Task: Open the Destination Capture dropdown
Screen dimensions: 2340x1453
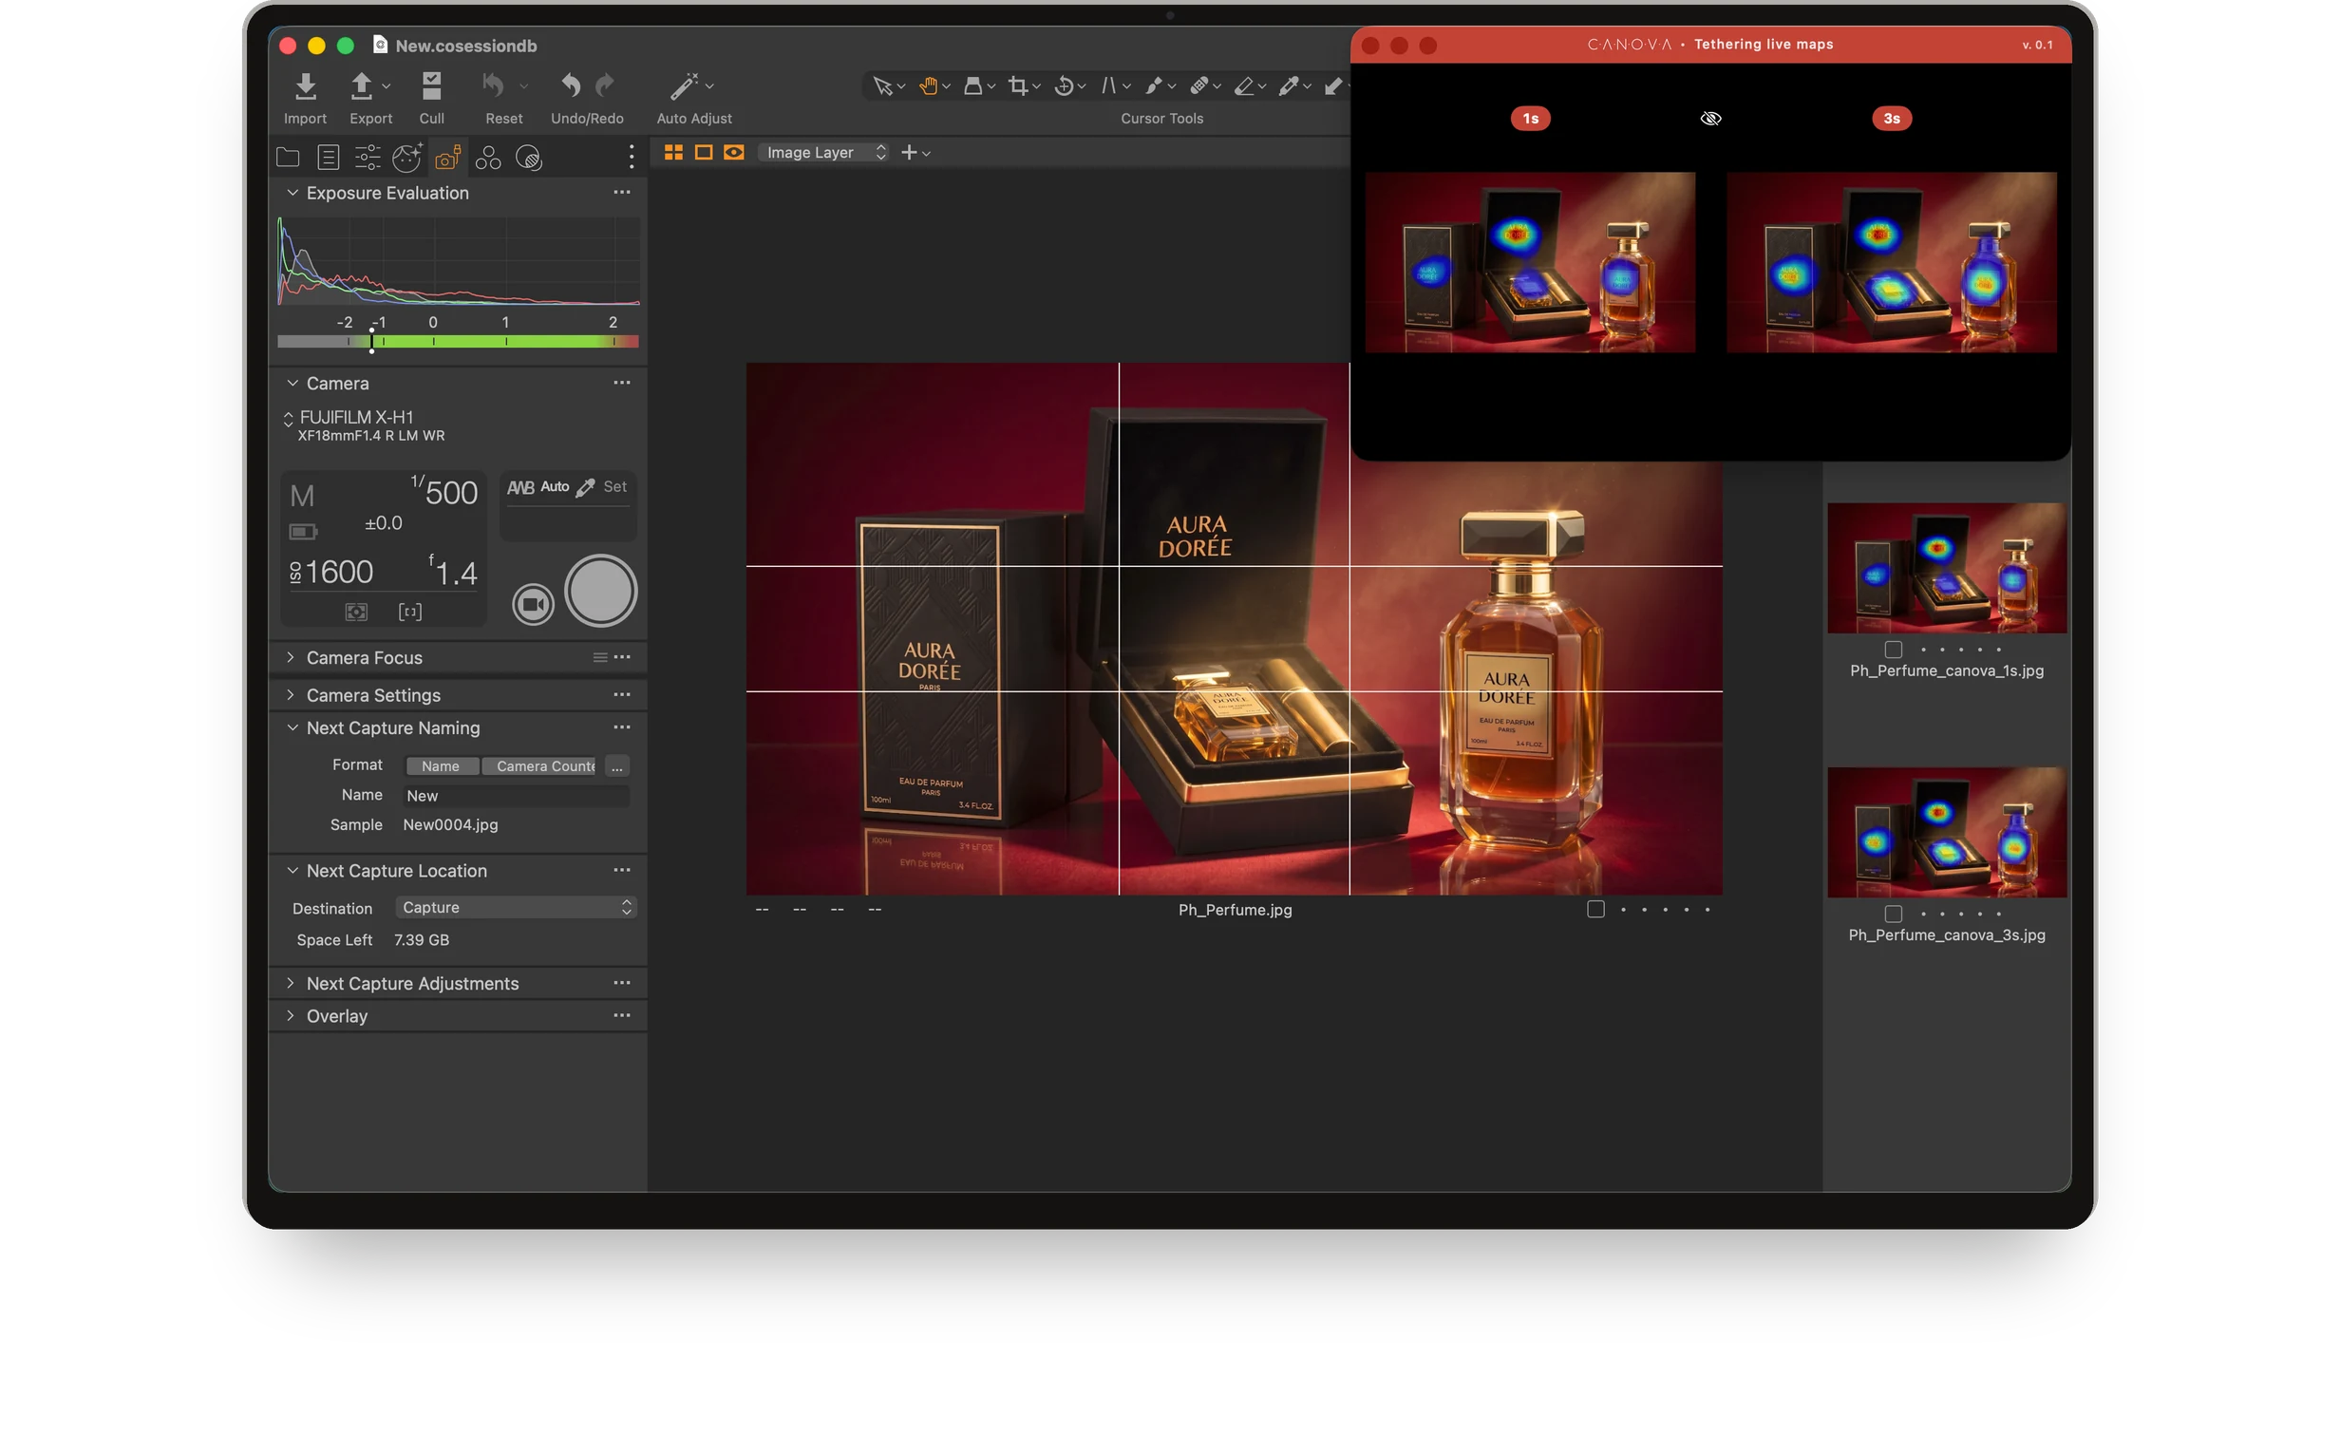Action: pos(517,909)
